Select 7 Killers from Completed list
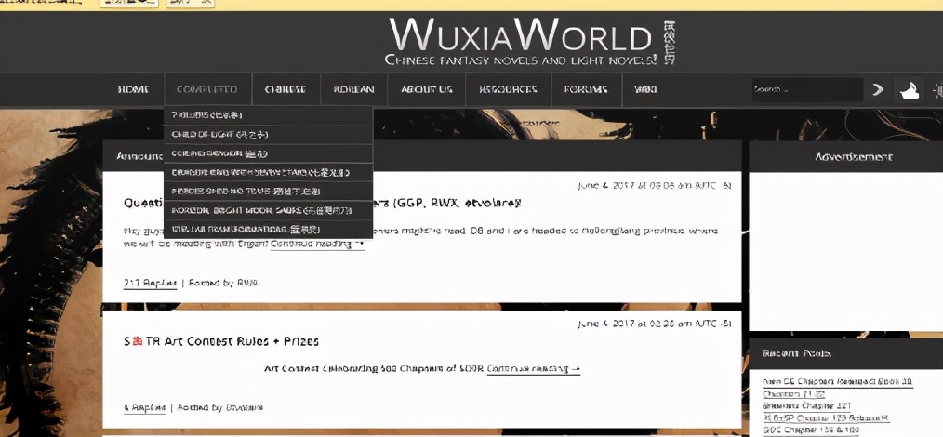The image size is (943, 437). coord(268,114)
